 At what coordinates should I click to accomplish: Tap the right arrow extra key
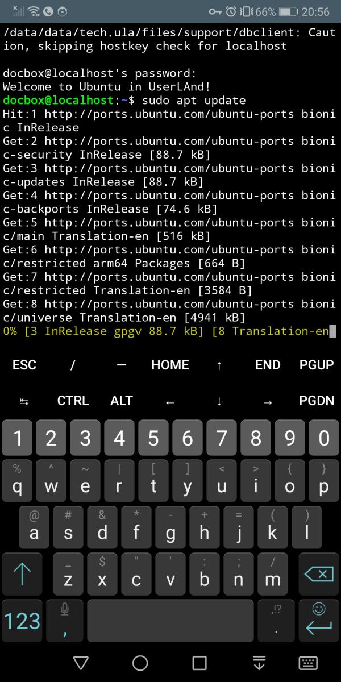[x=268, y=401]
